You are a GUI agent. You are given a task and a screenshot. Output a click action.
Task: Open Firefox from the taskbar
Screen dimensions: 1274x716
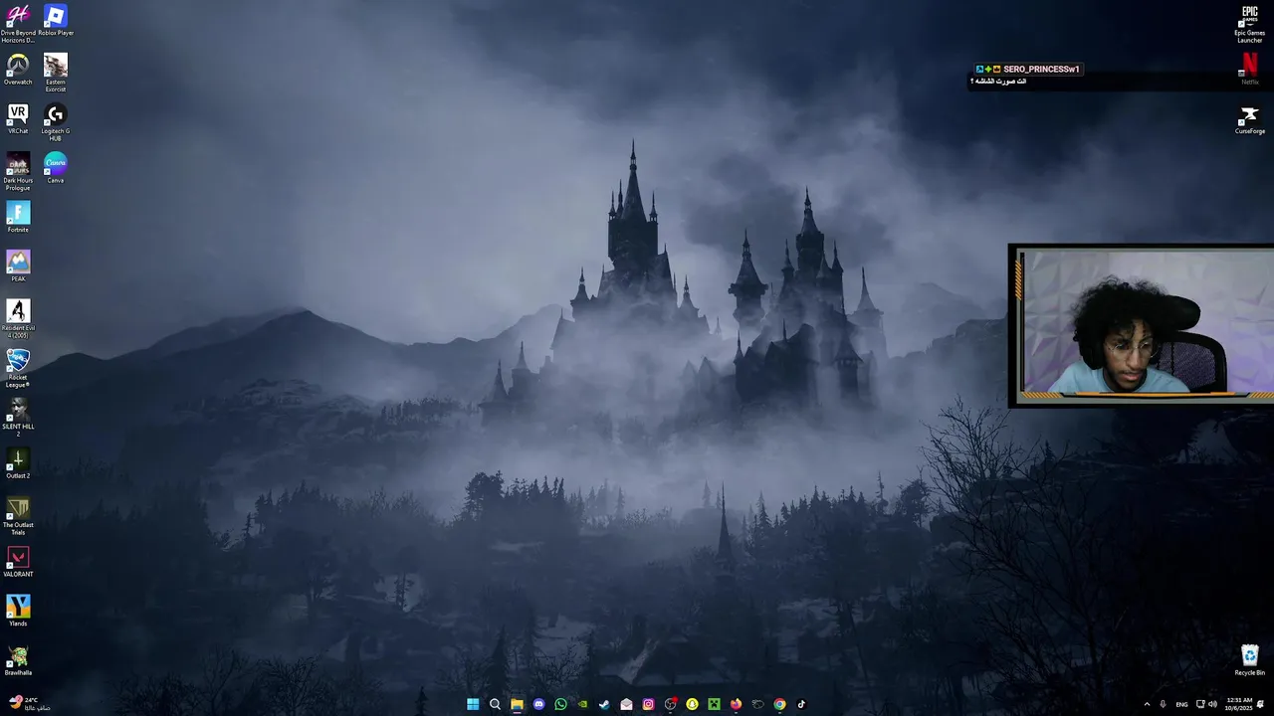click(x=736, y=704)
